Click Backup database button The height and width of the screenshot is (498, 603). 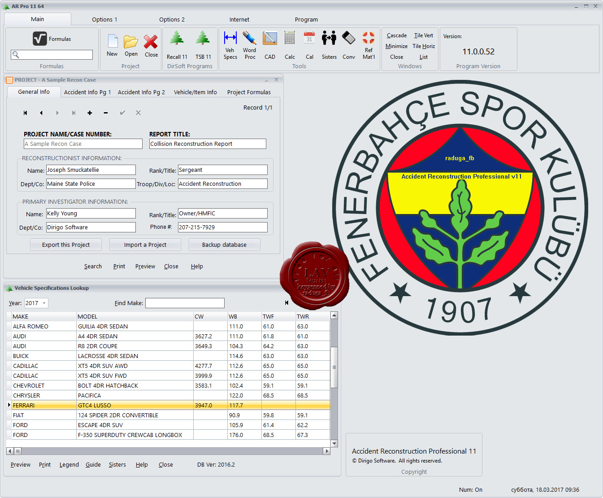click(x=224, y=245)
